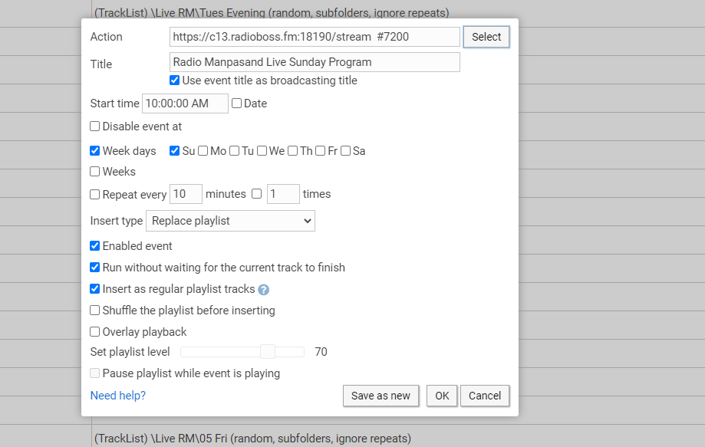This screenshot has width=705, height=447.
Task: Open the Need help? link
Action: point(118,396)
